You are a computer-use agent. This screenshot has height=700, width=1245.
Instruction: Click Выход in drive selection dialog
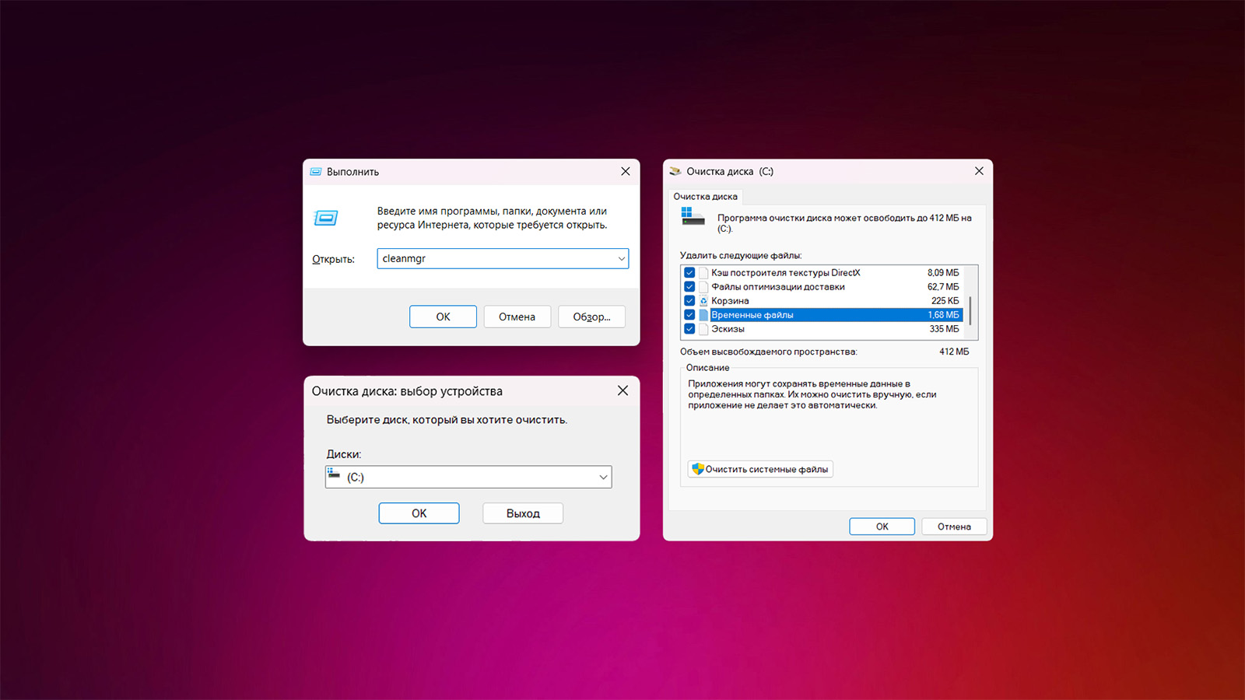point(523,513)
